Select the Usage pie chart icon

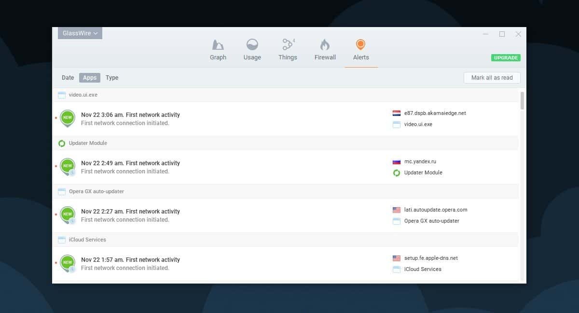pos(252,48)
